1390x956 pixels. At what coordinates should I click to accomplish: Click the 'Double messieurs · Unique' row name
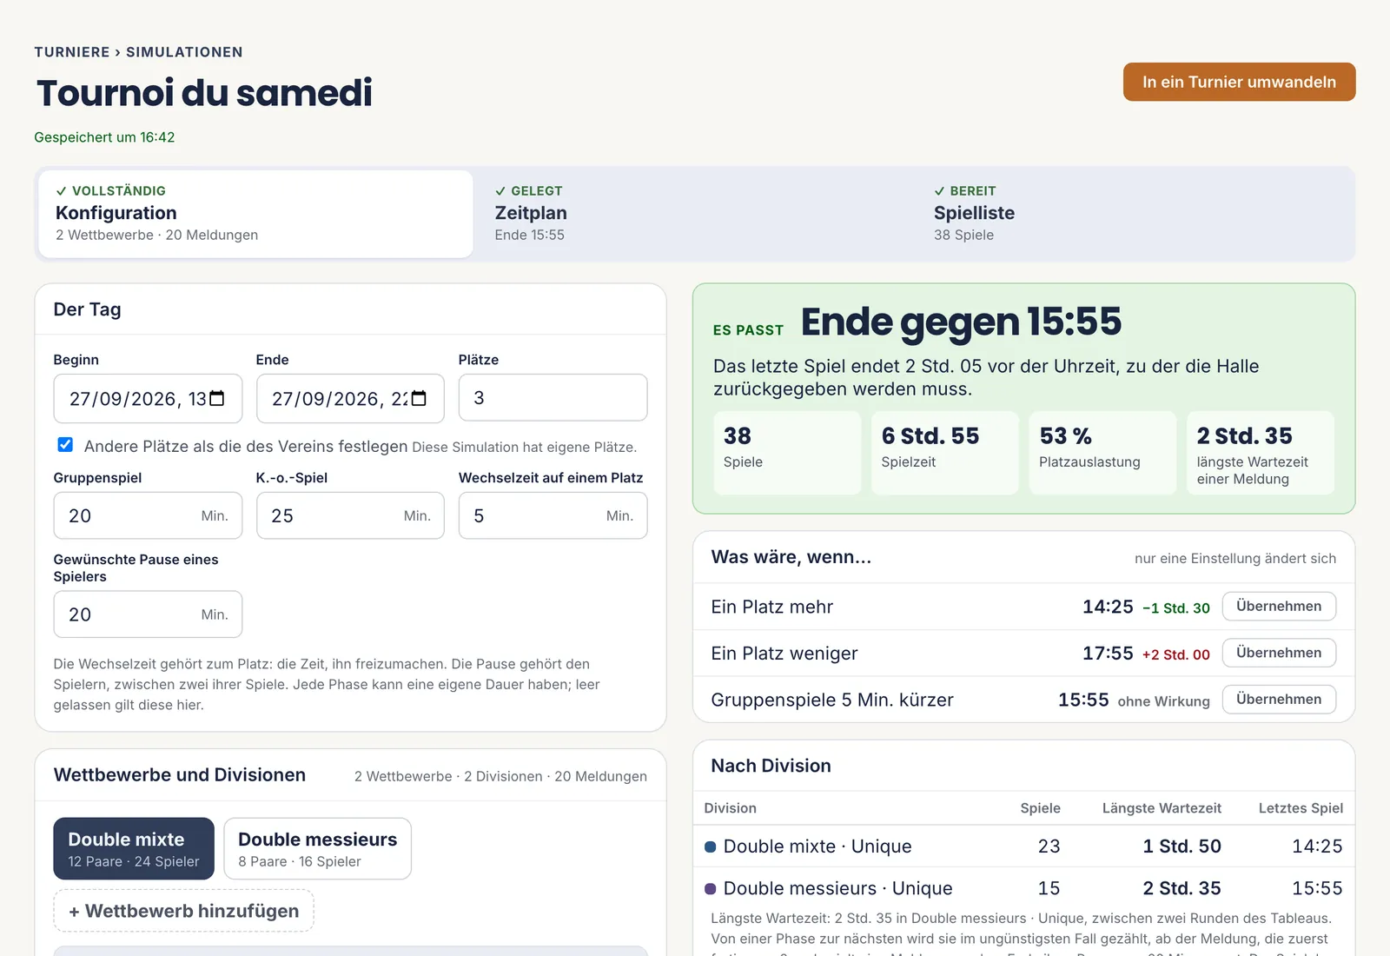pos(837,888)
